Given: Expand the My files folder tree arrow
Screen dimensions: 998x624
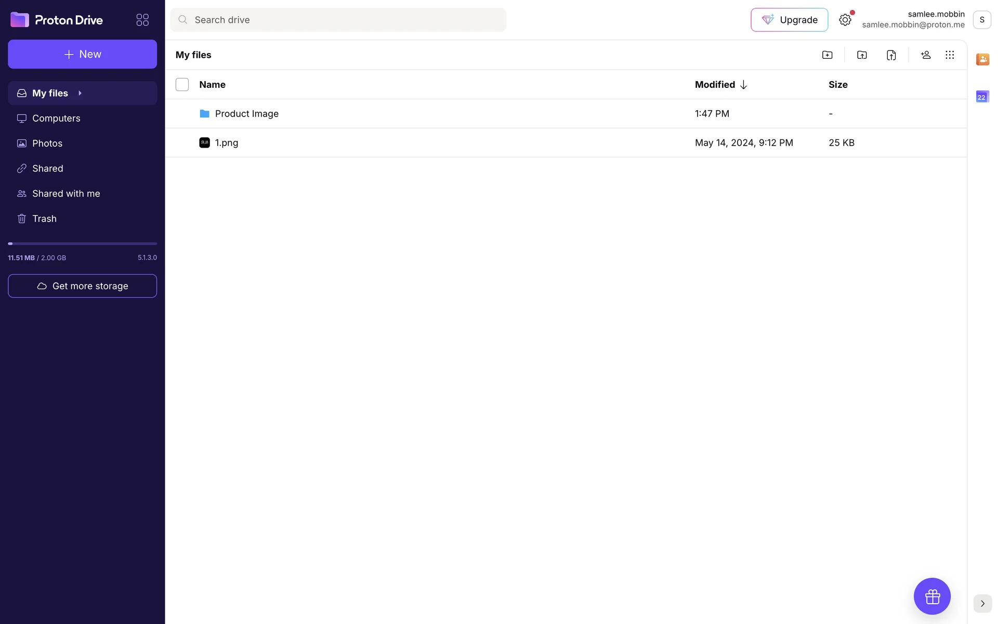Looking at the screenshot, I should [x=80, y=93].
